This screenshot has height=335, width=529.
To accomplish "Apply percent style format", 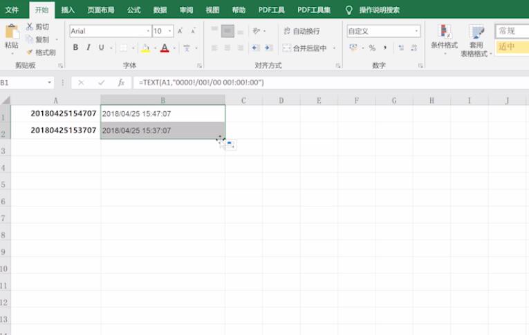I will coord(372,48).
